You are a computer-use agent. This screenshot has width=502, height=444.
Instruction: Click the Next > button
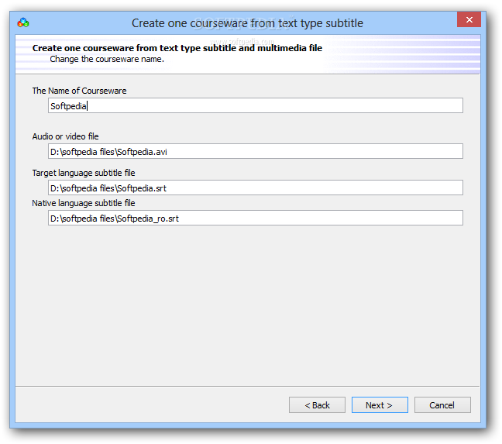coord(380,405)
